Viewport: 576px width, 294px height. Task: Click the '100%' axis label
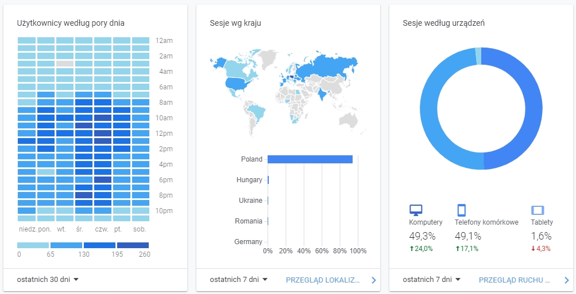pyautogui.click(x=358, y=251)
